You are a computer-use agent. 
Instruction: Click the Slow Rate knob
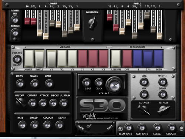point(128,128)
